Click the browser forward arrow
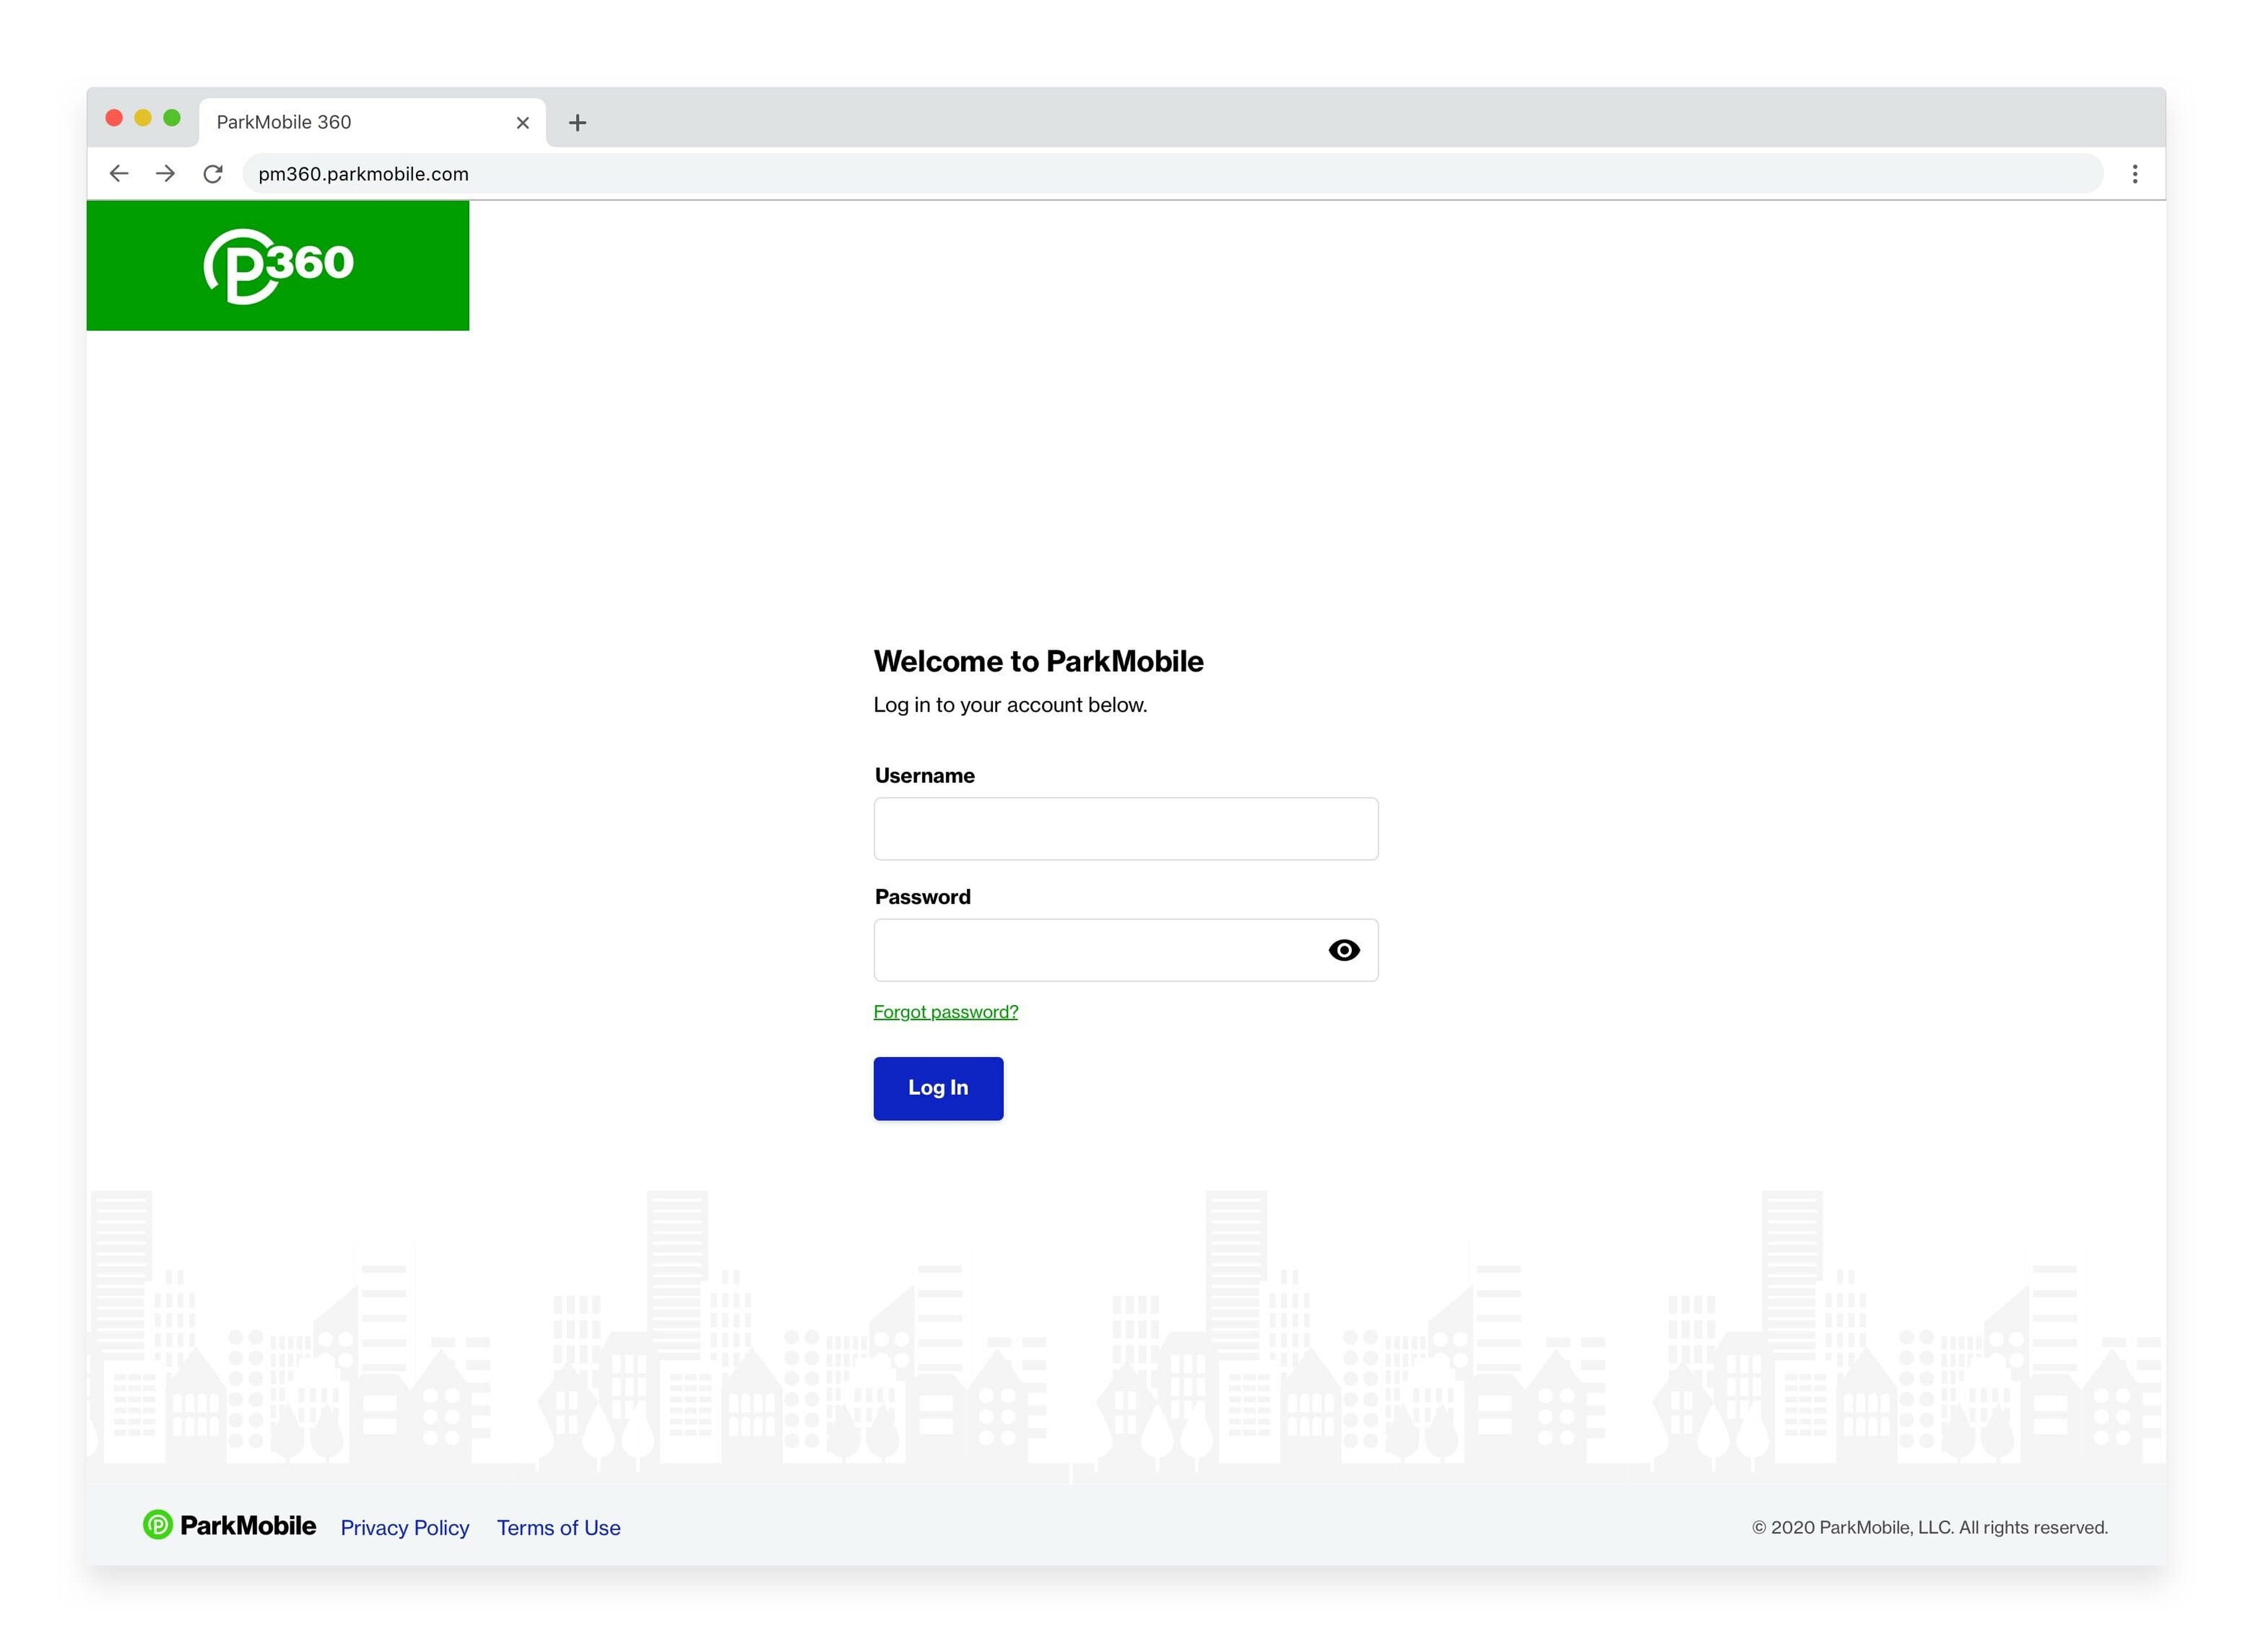Viewport: 2253px width, 1652px height. (x=166, y=174)
